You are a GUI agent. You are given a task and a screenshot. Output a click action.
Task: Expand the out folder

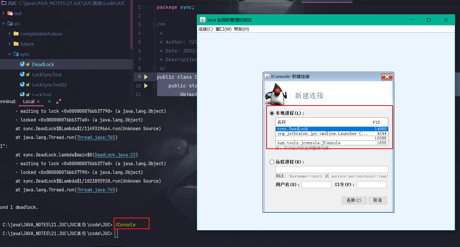[3, 13]
